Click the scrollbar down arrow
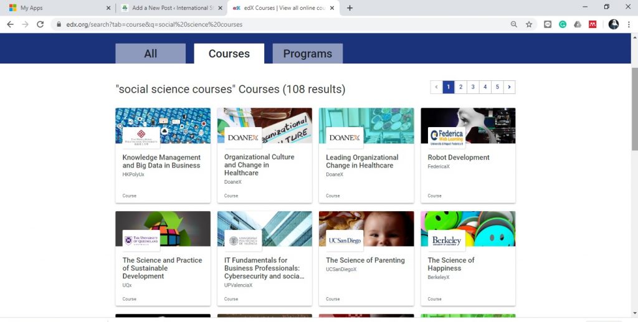This screenshot has width=638, height=322. click(634, 313)
